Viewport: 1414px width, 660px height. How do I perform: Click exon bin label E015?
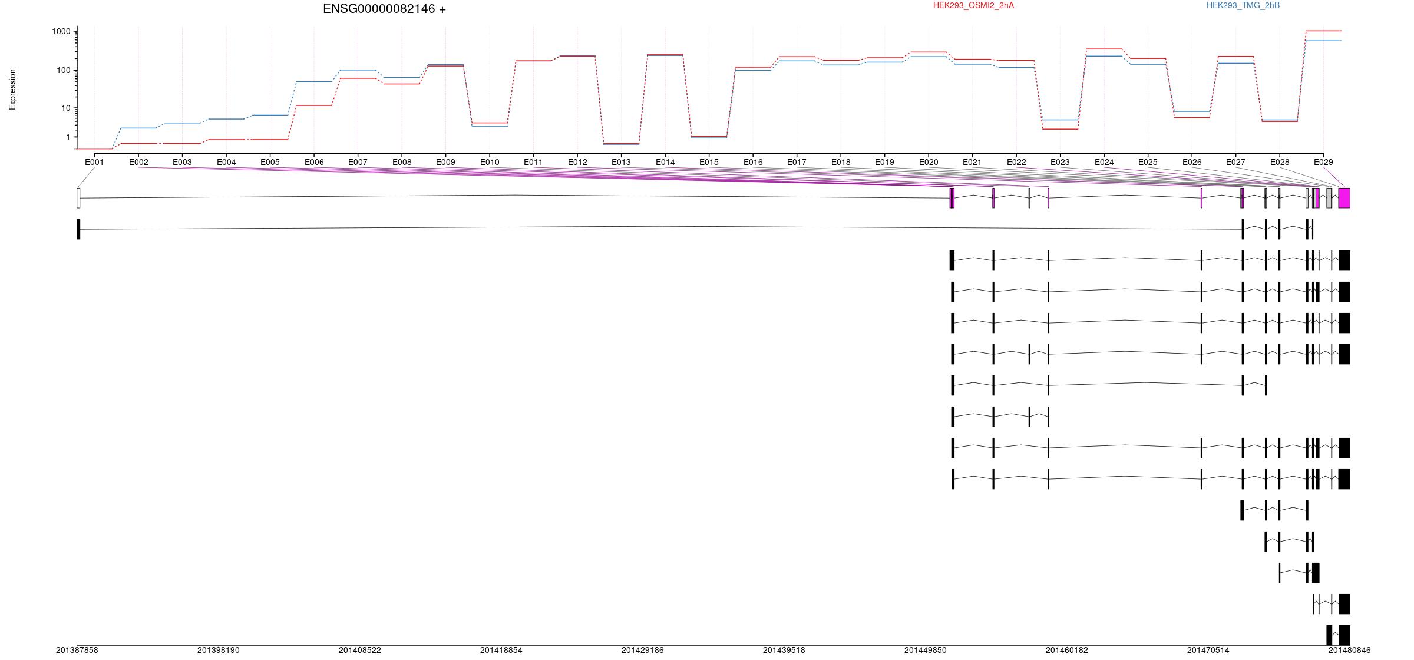click(x=709, y=162)
